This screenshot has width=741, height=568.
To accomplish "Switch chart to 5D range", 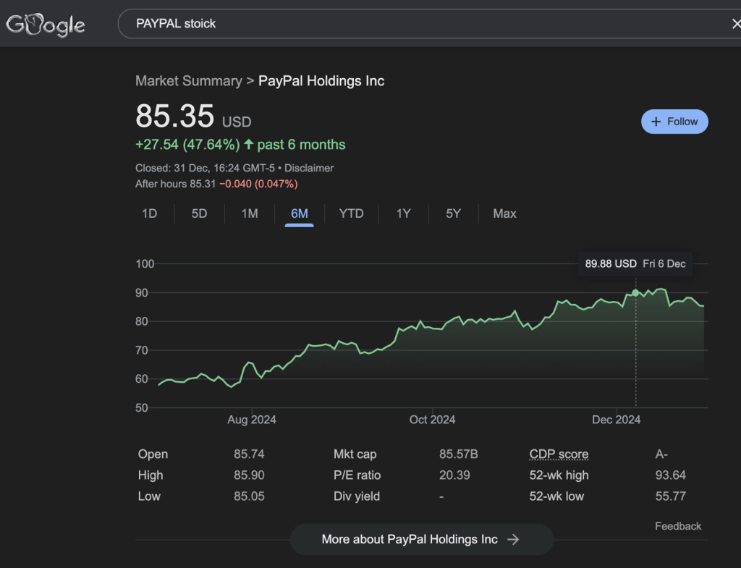I will point(200,213).
